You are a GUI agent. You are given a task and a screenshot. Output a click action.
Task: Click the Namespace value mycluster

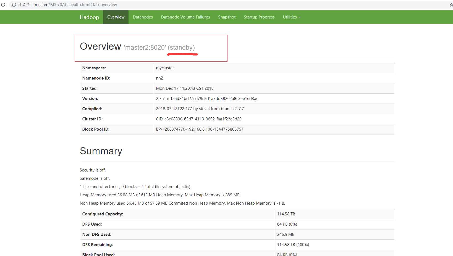(165, 68)
